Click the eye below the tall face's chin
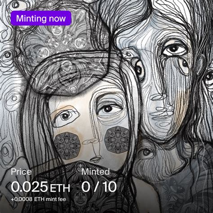The image size is (213, 213). coord(146,152)
